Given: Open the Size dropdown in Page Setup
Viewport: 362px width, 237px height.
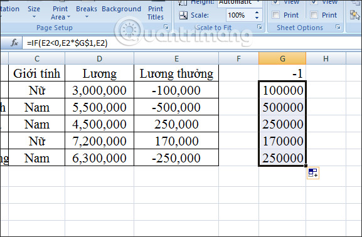Looking at the screenshot, I should [x=34, y=12].
